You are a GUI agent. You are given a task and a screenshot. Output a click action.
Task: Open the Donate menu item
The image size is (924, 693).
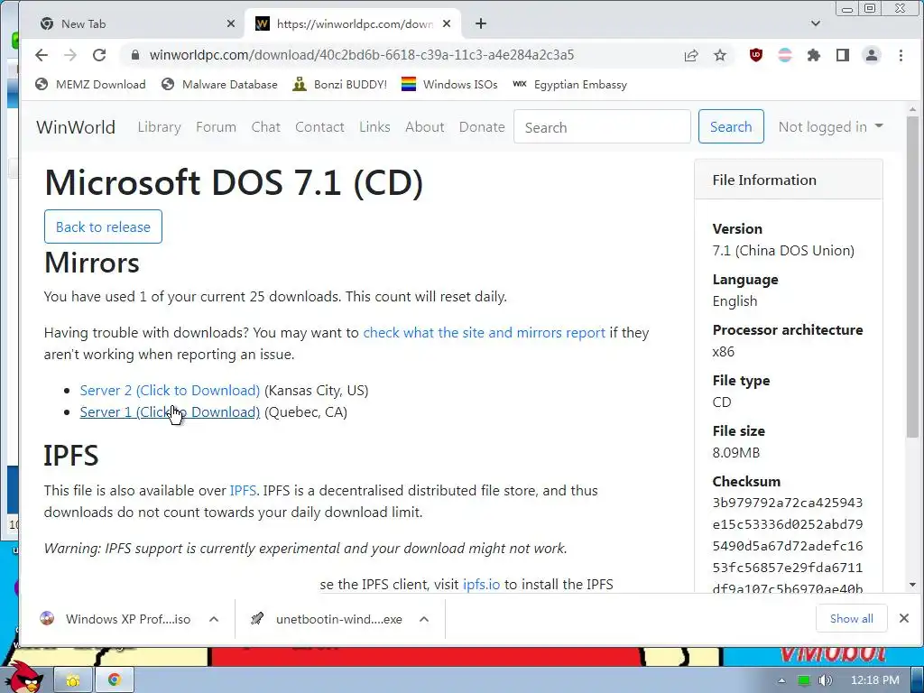click(482, 126)
